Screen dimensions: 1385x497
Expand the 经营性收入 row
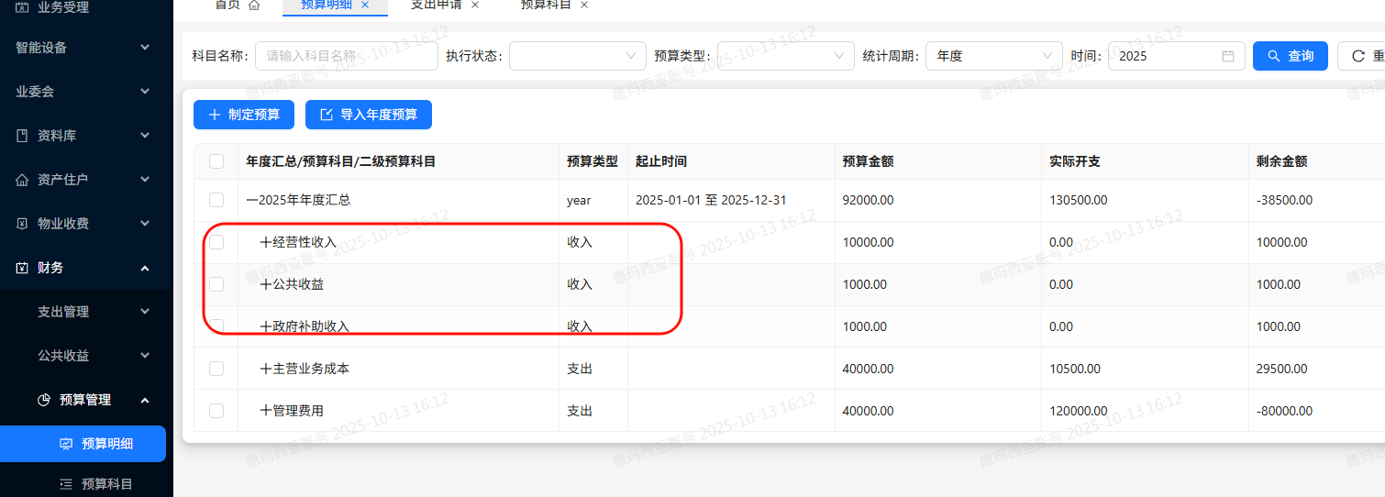pos(266,242)
